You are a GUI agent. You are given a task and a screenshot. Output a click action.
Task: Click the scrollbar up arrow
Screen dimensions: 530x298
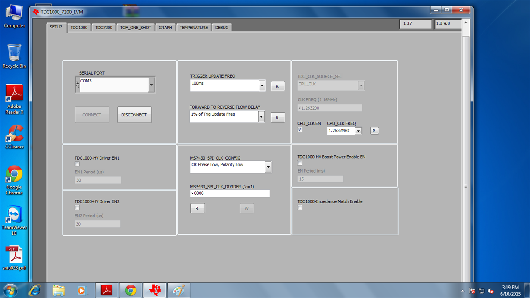[x=465, y=22]
